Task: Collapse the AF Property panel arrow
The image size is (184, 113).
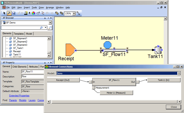Action: click(48, 63)
